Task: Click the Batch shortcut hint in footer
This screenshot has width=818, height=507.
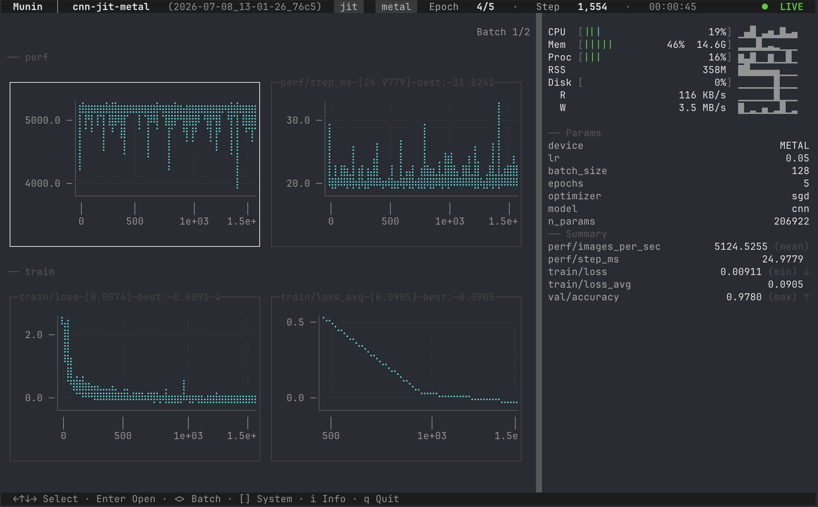Action: pos(197,499)
